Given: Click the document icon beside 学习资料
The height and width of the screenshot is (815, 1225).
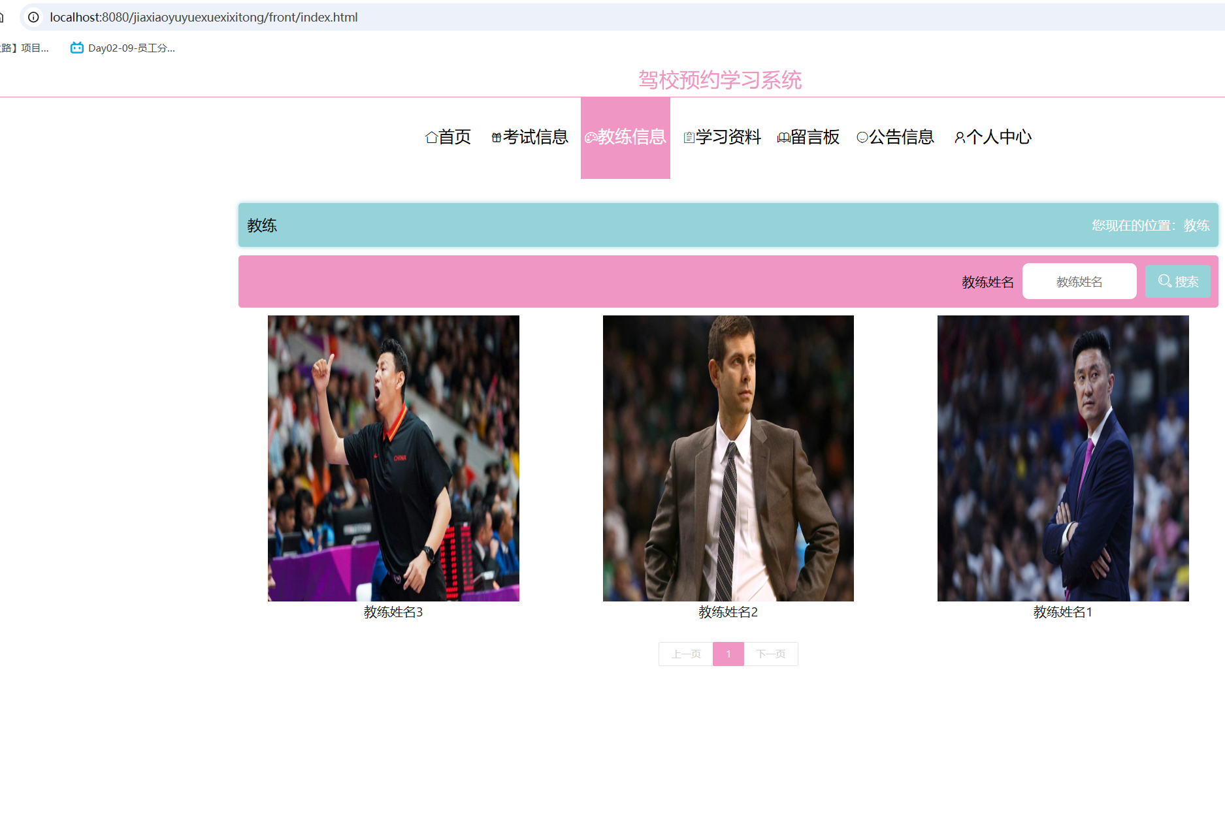Looking at the screenshot, I should 689,138.
